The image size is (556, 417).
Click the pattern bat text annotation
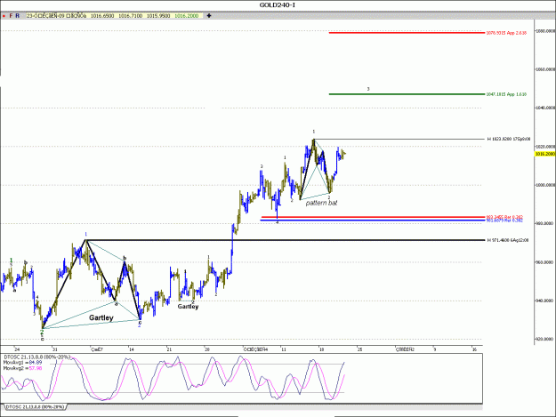click(321, 203)
